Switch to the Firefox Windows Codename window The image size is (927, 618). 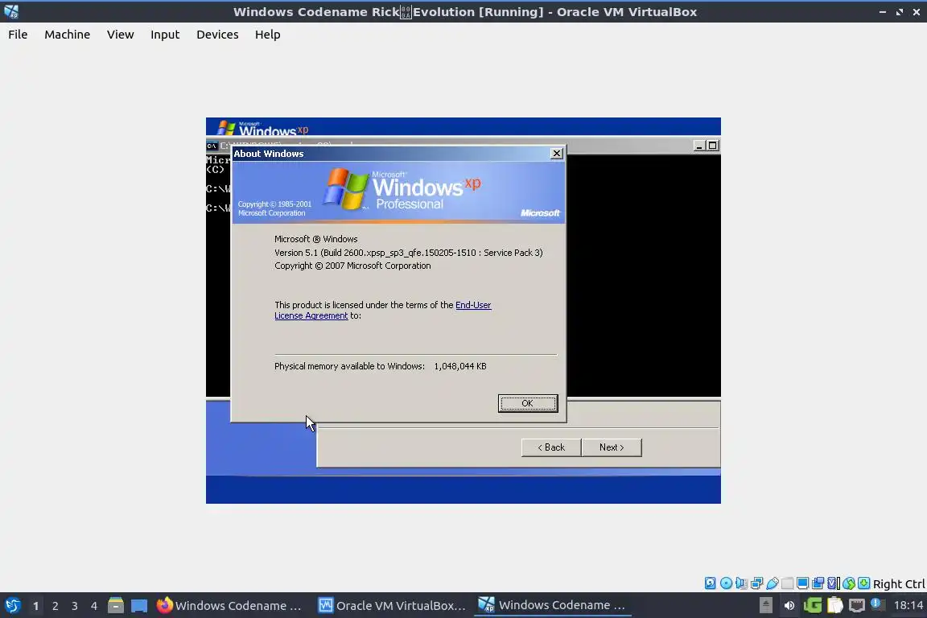click(x=230, y=605)
